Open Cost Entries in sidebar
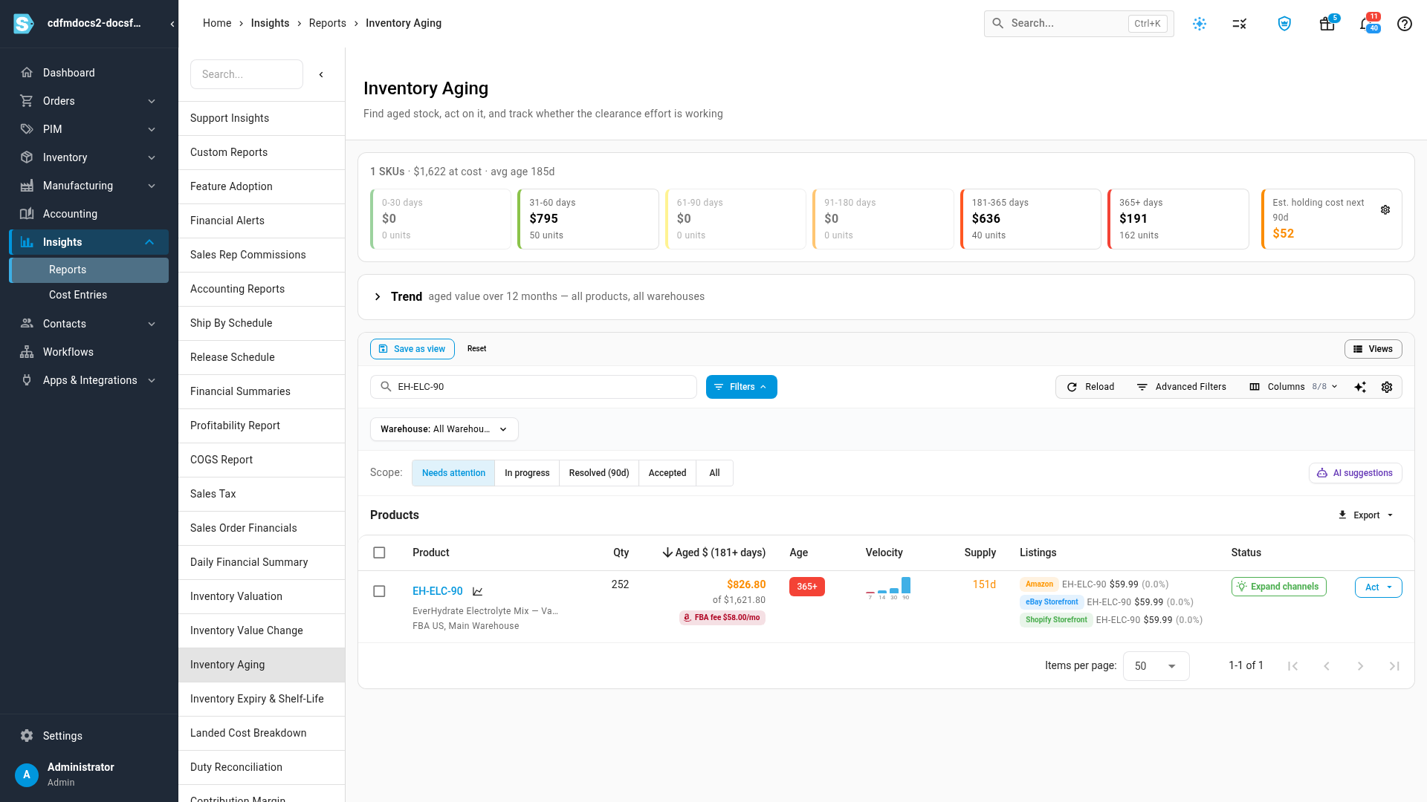This screenshot has width=1427, height=802. [x=78, y=295]
